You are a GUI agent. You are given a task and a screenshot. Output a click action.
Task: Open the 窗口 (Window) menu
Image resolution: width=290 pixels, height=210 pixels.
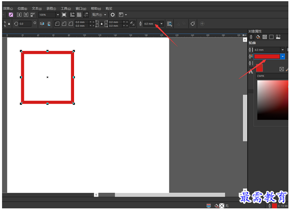point(81,9)
